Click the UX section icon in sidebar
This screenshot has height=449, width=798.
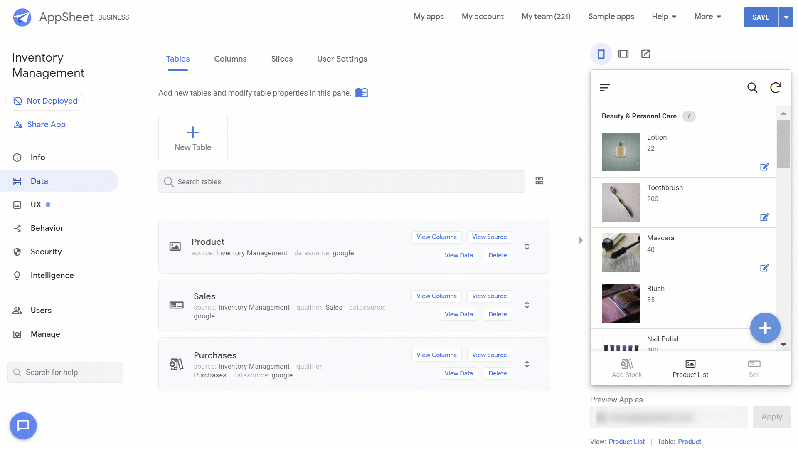point(17,204)
